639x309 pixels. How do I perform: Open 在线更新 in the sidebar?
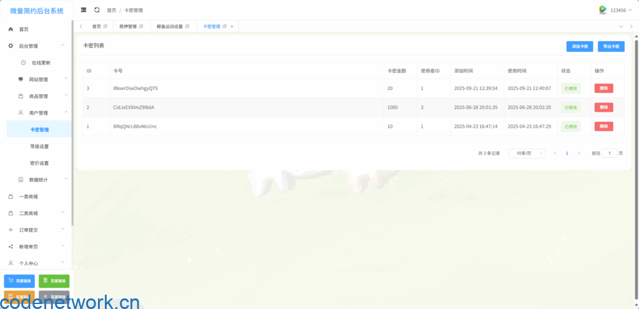[x=41, y=62]
